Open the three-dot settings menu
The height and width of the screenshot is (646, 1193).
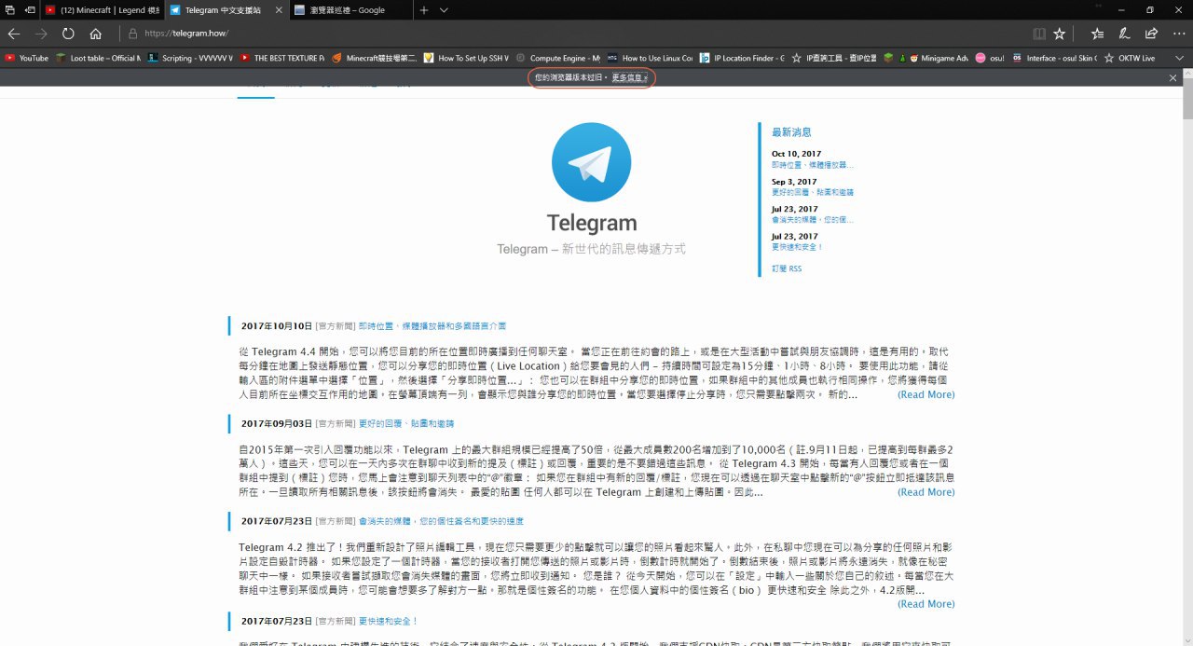(x=1178, y=34)
